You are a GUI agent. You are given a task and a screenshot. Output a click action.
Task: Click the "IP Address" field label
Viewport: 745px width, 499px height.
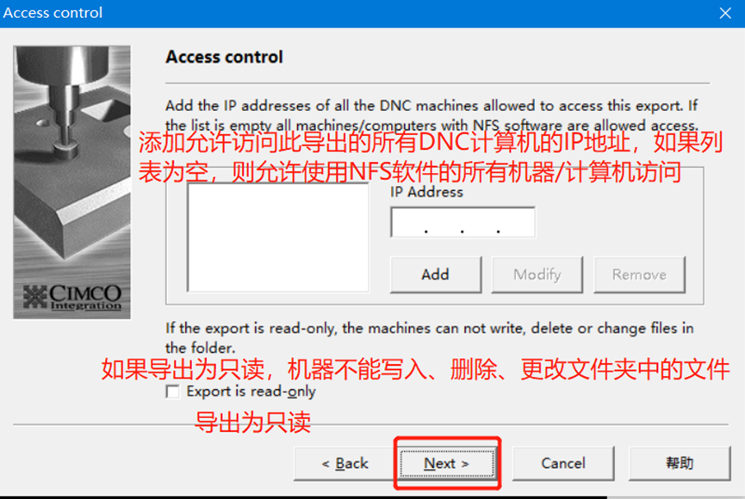426,192
